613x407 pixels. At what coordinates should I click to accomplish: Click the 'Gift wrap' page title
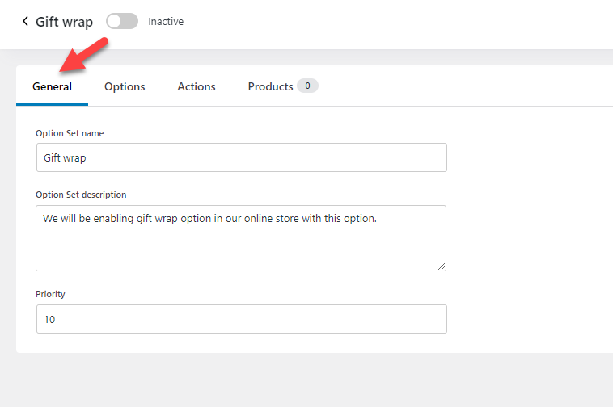[64, 22]
